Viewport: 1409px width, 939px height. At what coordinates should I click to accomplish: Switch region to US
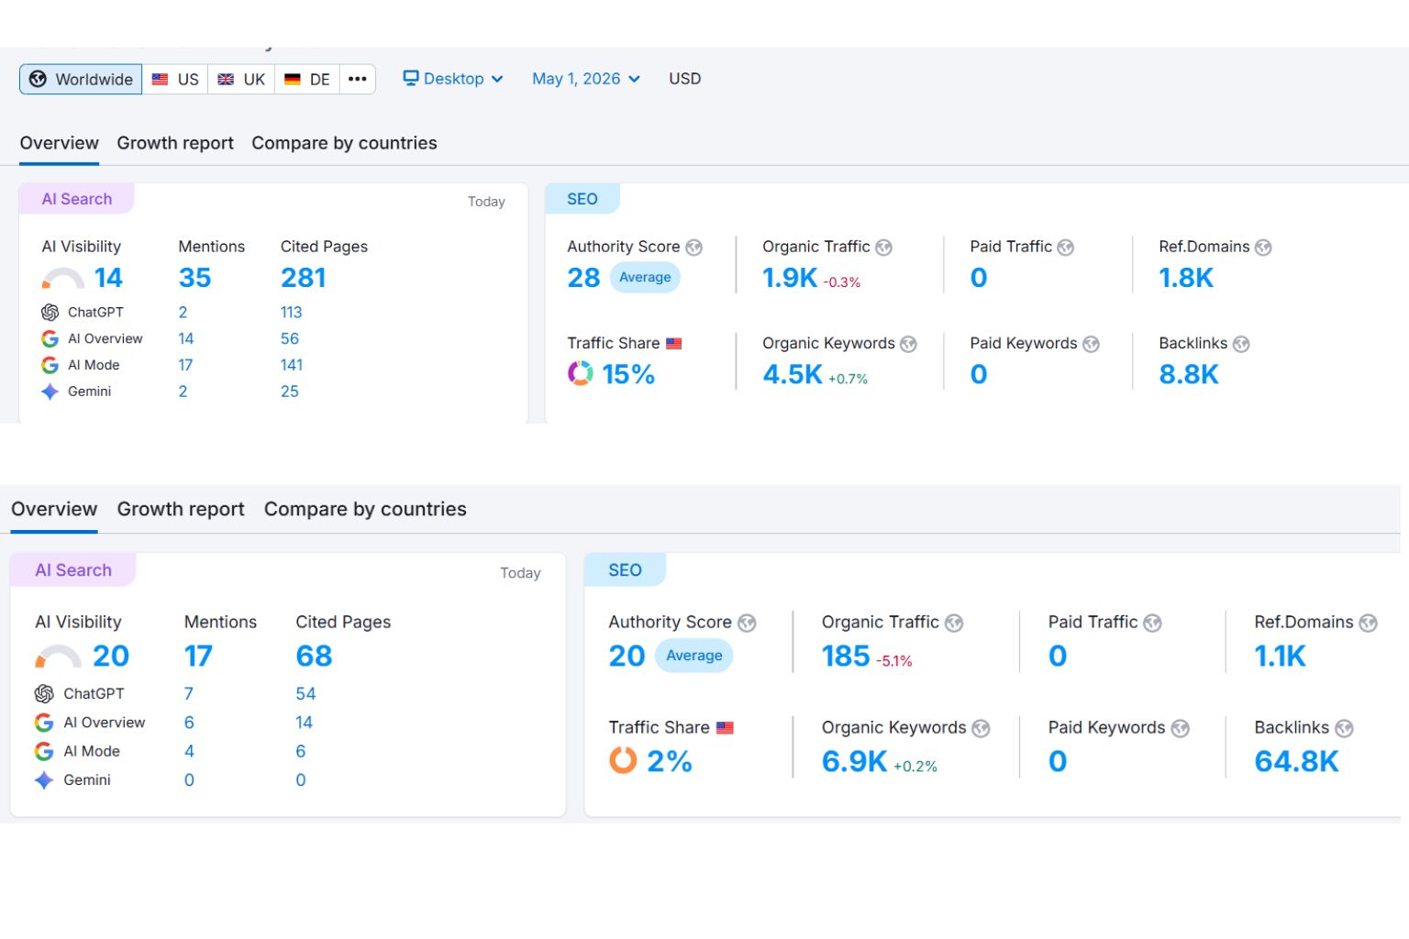[175, 79]
